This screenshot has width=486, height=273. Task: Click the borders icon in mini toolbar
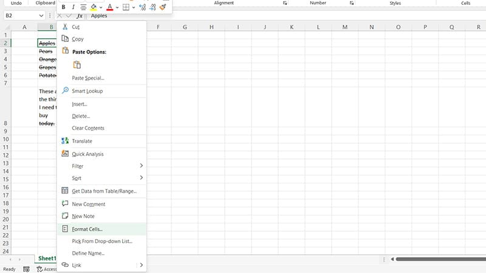[126, 7]
